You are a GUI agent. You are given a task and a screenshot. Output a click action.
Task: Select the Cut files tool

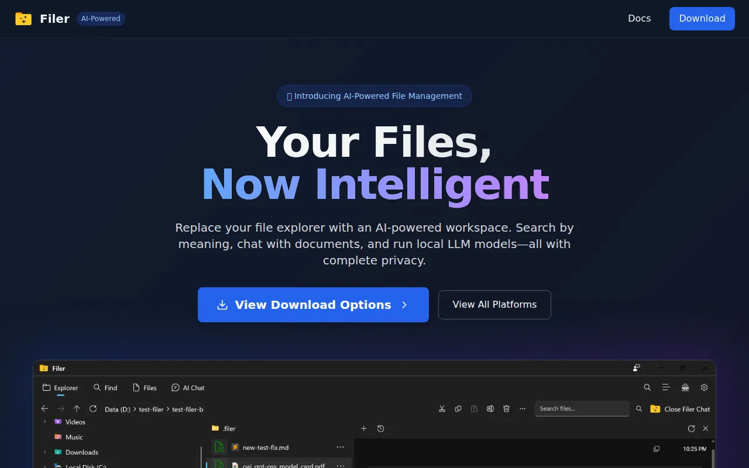442,409
